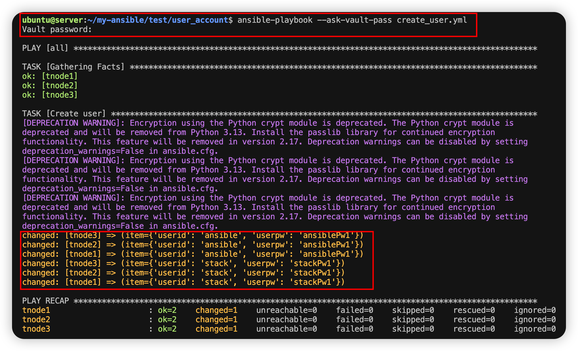
Task: Click failed=0 on the tnode1 recap row
Action: (355, 310)
